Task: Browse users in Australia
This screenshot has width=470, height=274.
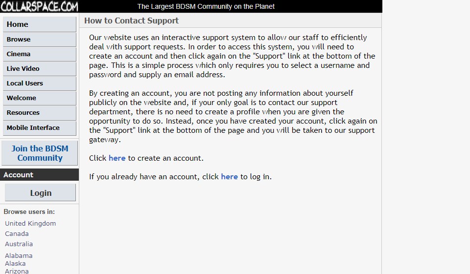Action: pos(19,244)
